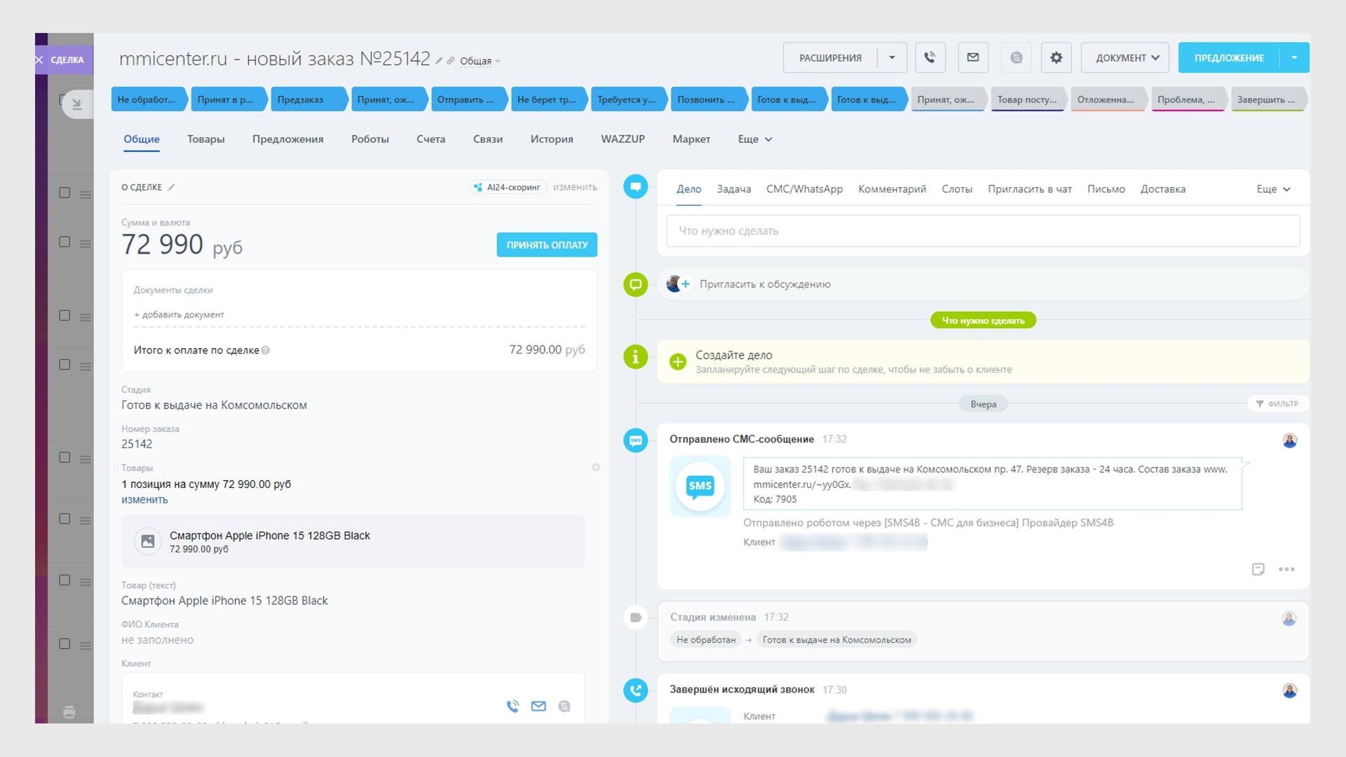Click the изменить link under Товары
The height and width of the screenshot is (757, 1346).
(x=144, y=500)
